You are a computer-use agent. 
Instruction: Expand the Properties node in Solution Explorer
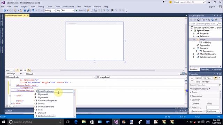194,34
